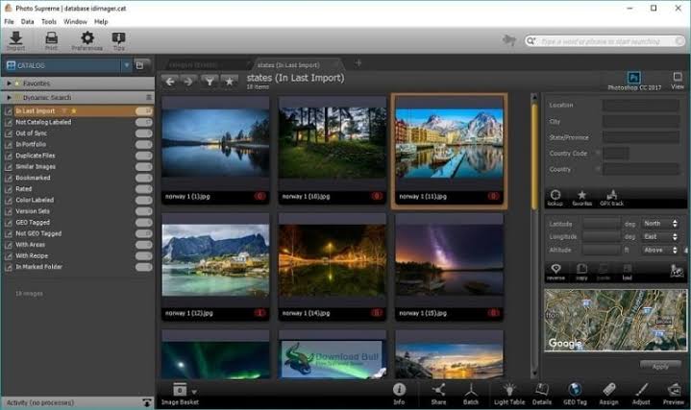Click the forward arrow navigation button
691x410 pixels.
pos(188,82)
